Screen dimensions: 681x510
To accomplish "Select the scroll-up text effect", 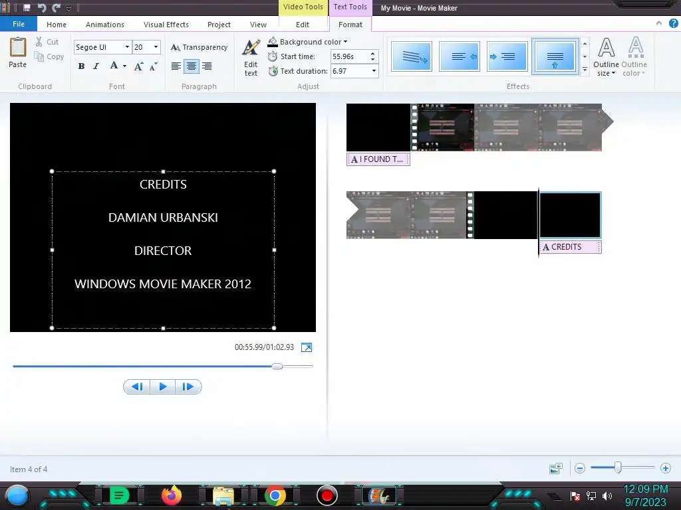I will (x=555, y=56).
